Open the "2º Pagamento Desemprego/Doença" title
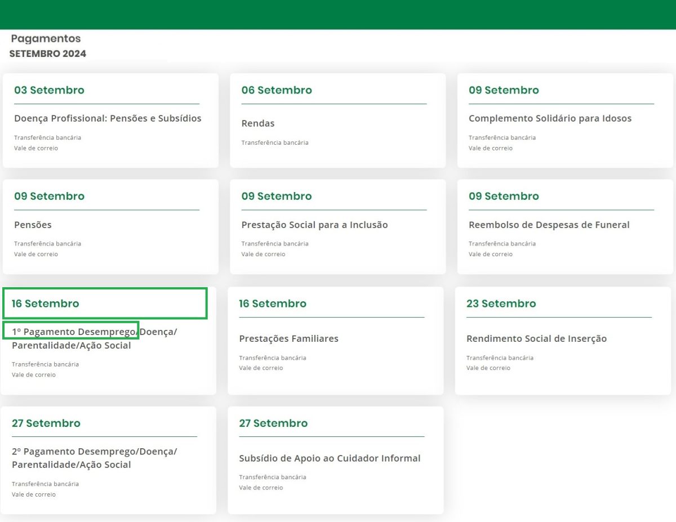 click(94, 458)
